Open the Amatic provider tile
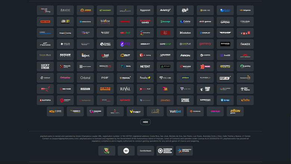 (65, 10)
